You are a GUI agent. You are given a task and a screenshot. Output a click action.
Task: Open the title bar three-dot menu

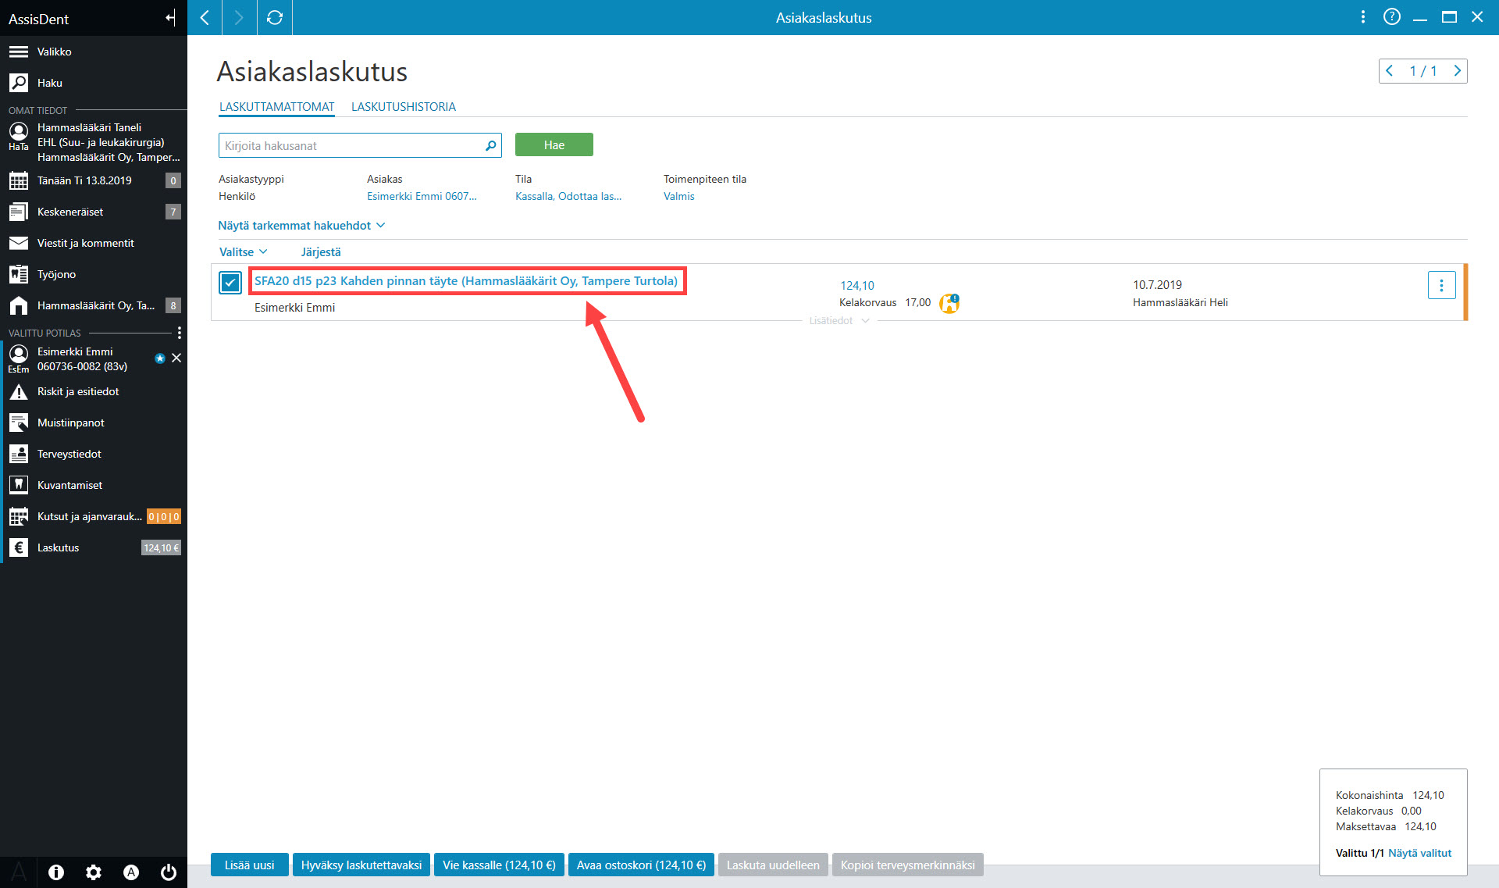1363,17
